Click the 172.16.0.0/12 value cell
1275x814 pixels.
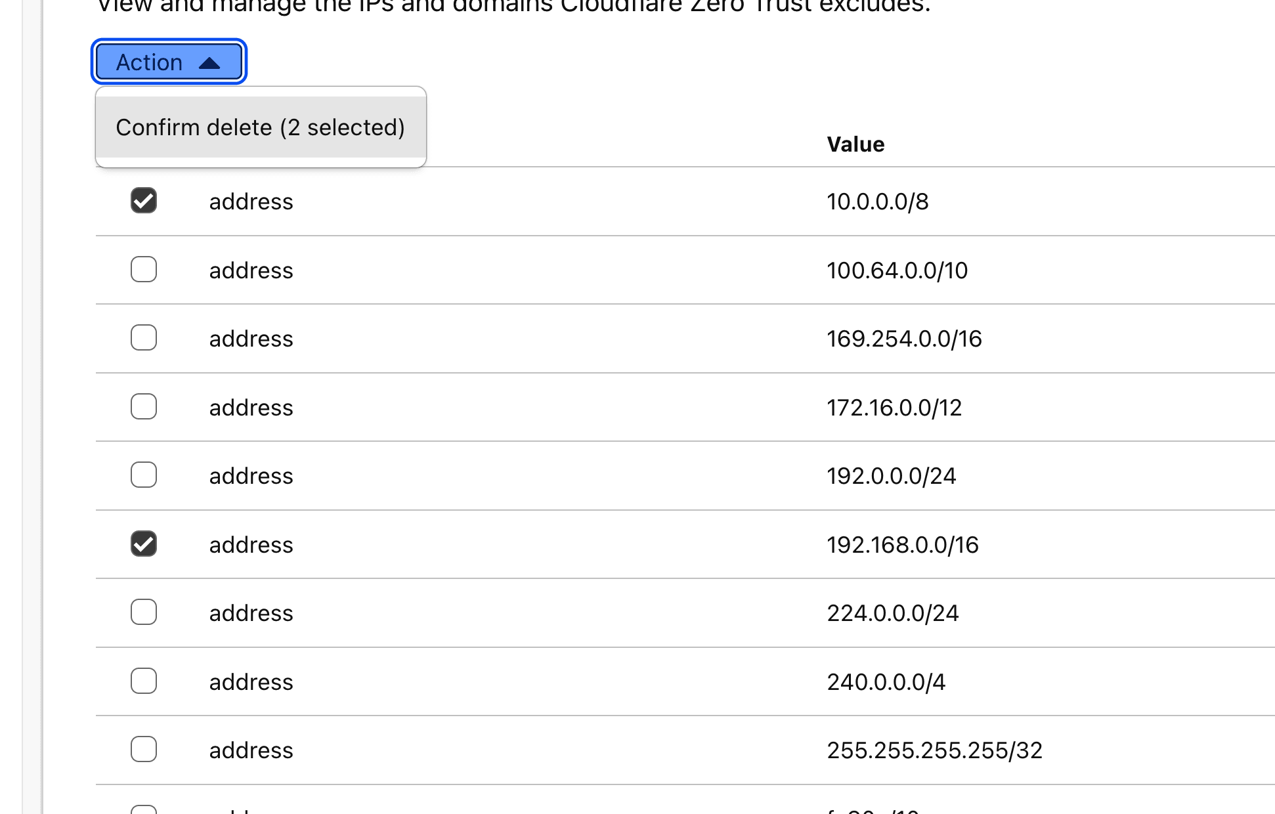point(894,408)
